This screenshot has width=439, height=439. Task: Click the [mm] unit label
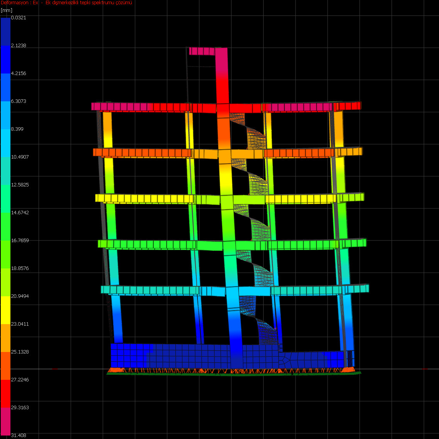5,10
